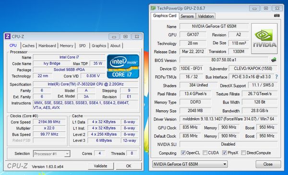This screenshot has width=288, height=175.
Task: Click the Package value Socket 988B rPGA
Action: (x=69, y=70)
